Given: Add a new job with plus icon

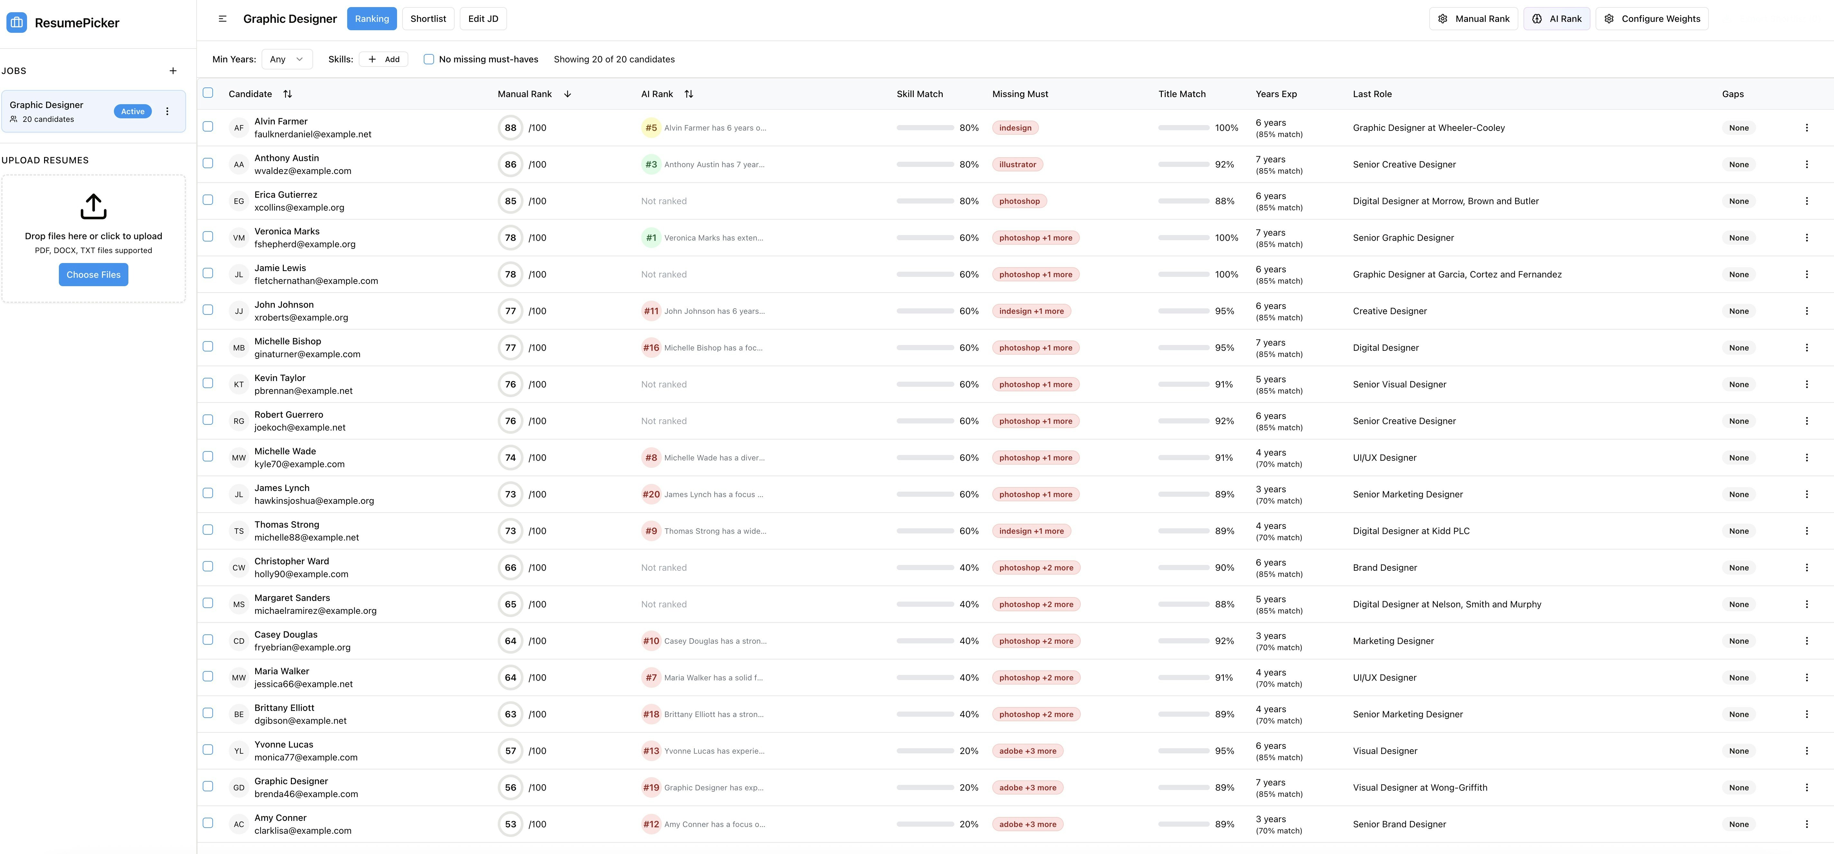Looking at the screenshot, I should point(173,70).
